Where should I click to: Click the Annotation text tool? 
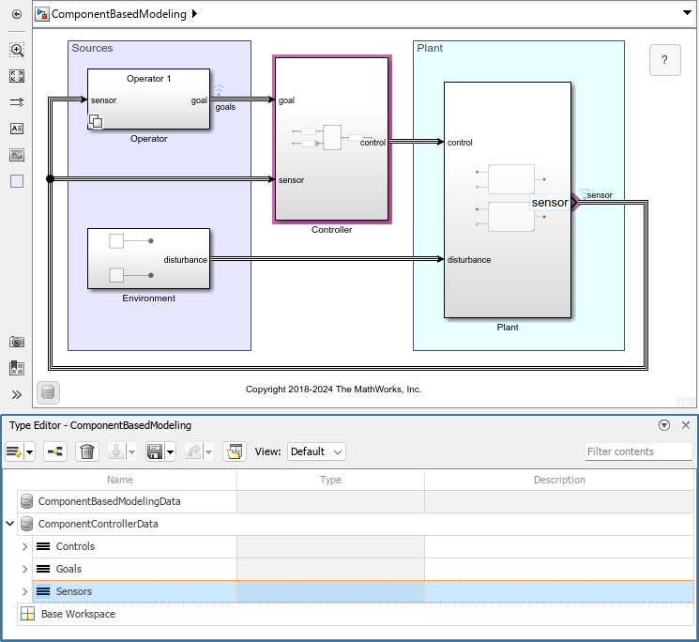click(x=17, y=129)
